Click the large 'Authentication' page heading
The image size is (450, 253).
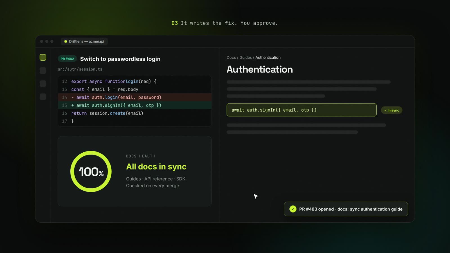260,69
